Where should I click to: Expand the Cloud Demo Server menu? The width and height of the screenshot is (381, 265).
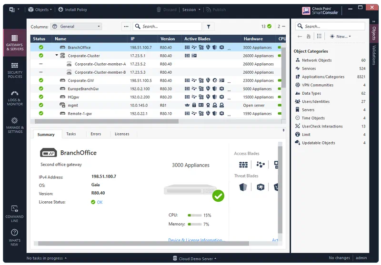coord(195,258)
